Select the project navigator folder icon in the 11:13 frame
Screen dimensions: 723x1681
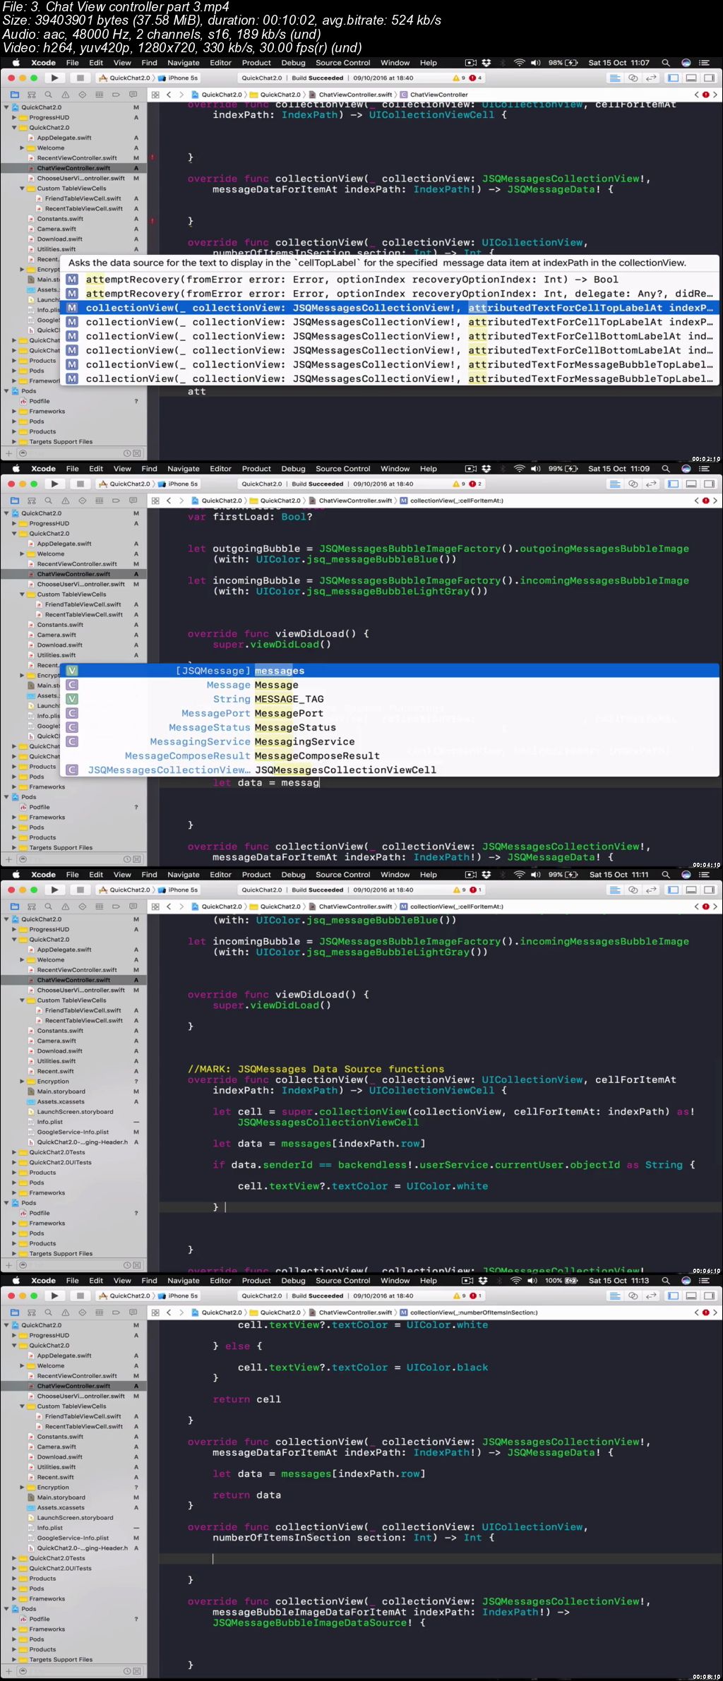click(x=15, y=1312)
